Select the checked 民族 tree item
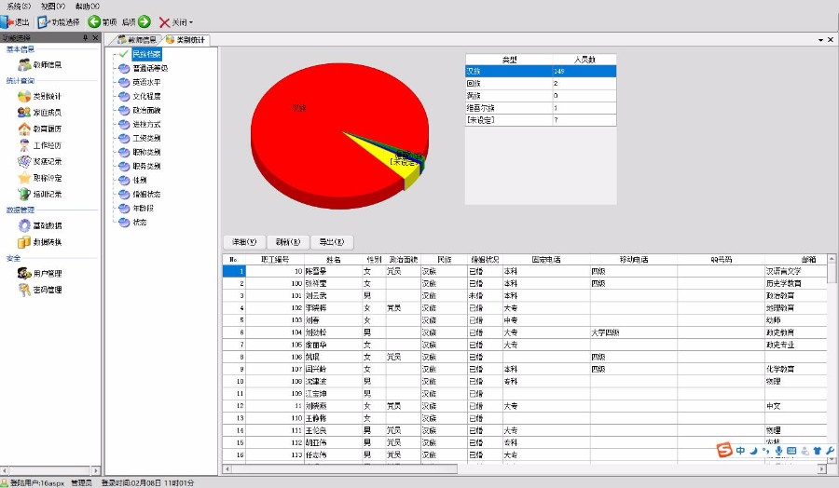839x488 pixels. point(146,54)
